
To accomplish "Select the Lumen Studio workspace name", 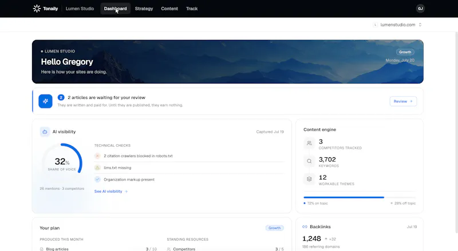I will pos(80,9).
